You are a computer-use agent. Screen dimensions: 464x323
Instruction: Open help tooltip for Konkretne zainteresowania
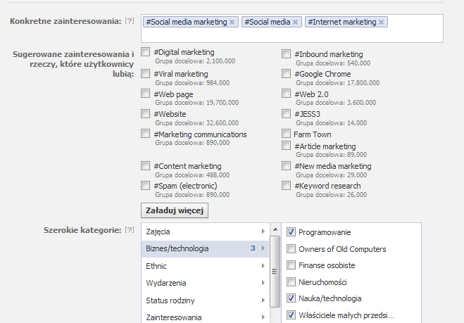click(129, 22)
